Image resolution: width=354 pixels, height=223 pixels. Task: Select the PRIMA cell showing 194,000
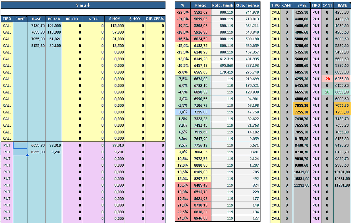pos(54,25)
